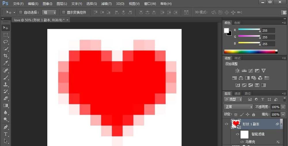Choose the Eraser tool

[x=6, y=99]
